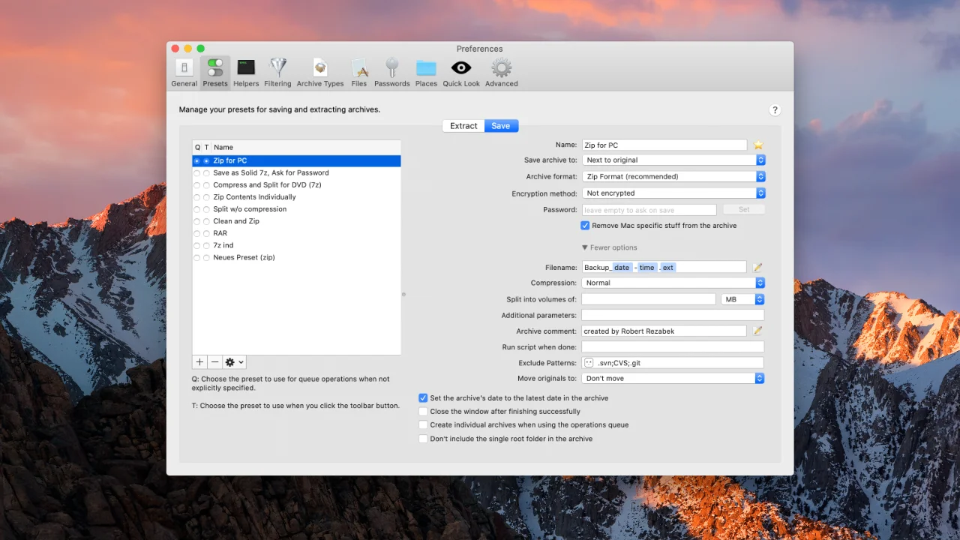Select T radio for Zip Contents Individually
960x540 pixels.
click(x=206, y=197)
